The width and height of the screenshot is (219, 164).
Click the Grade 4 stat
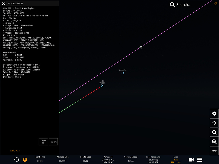tap(8, 23)
